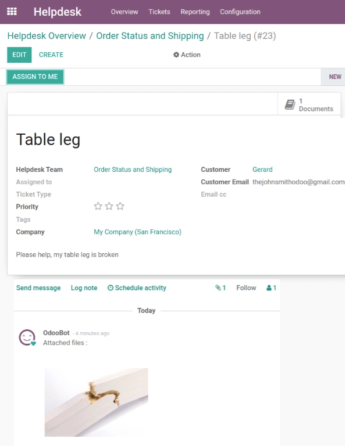Switch to the Log note tab
Viewport: 345px width, 446px height.
point(84,288)
